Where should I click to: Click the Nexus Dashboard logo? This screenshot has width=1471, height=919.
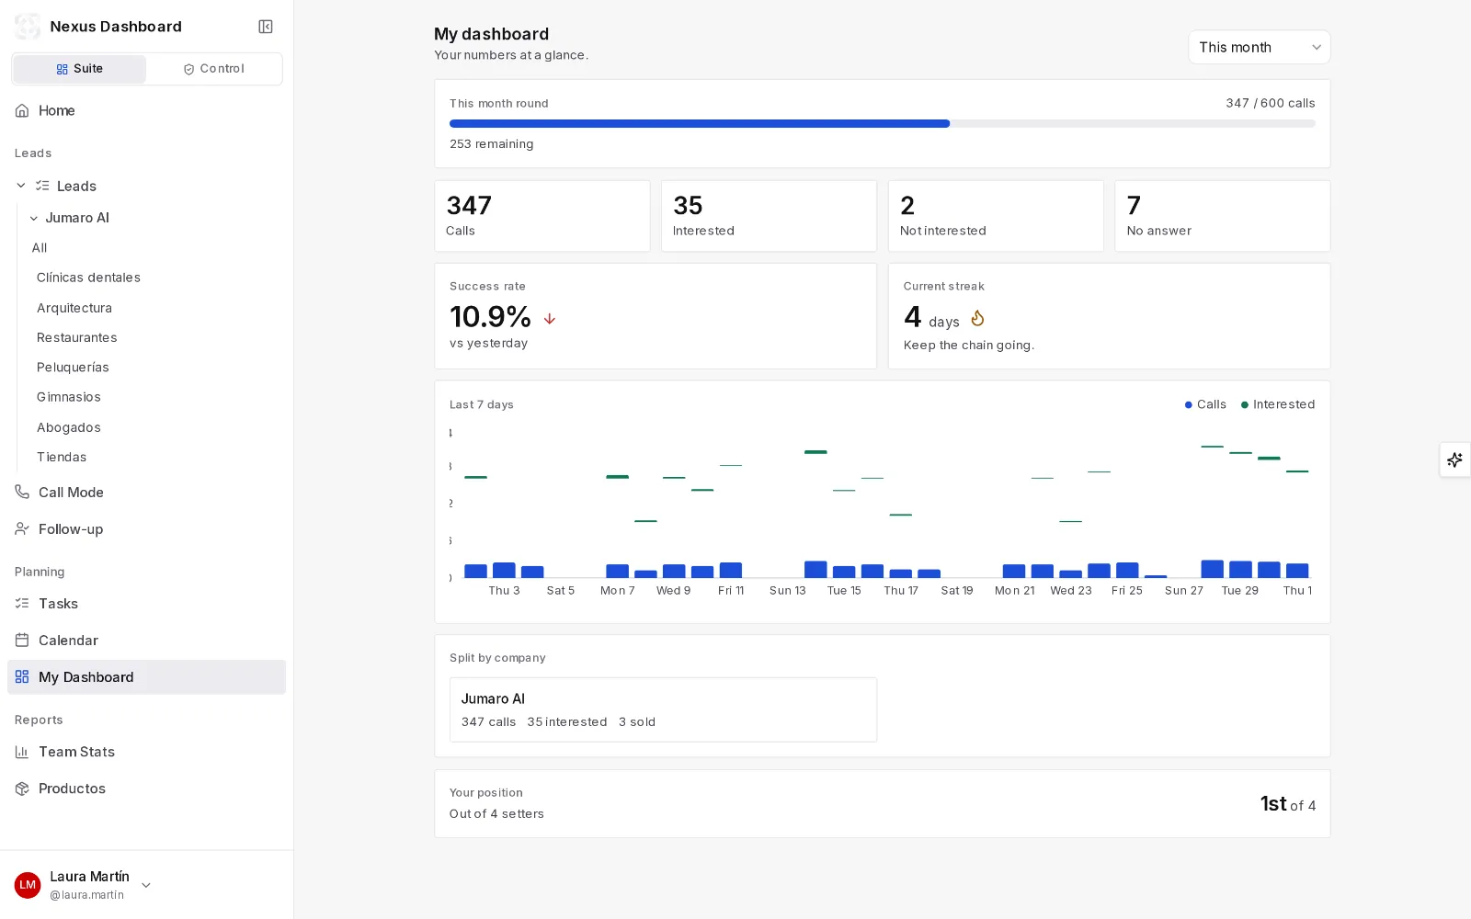click(x=28, y=27)
